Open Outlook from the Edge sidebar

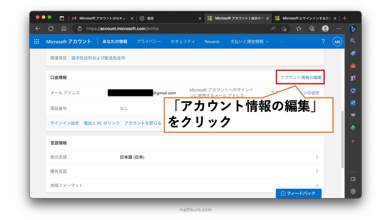[x=353, y=103]
